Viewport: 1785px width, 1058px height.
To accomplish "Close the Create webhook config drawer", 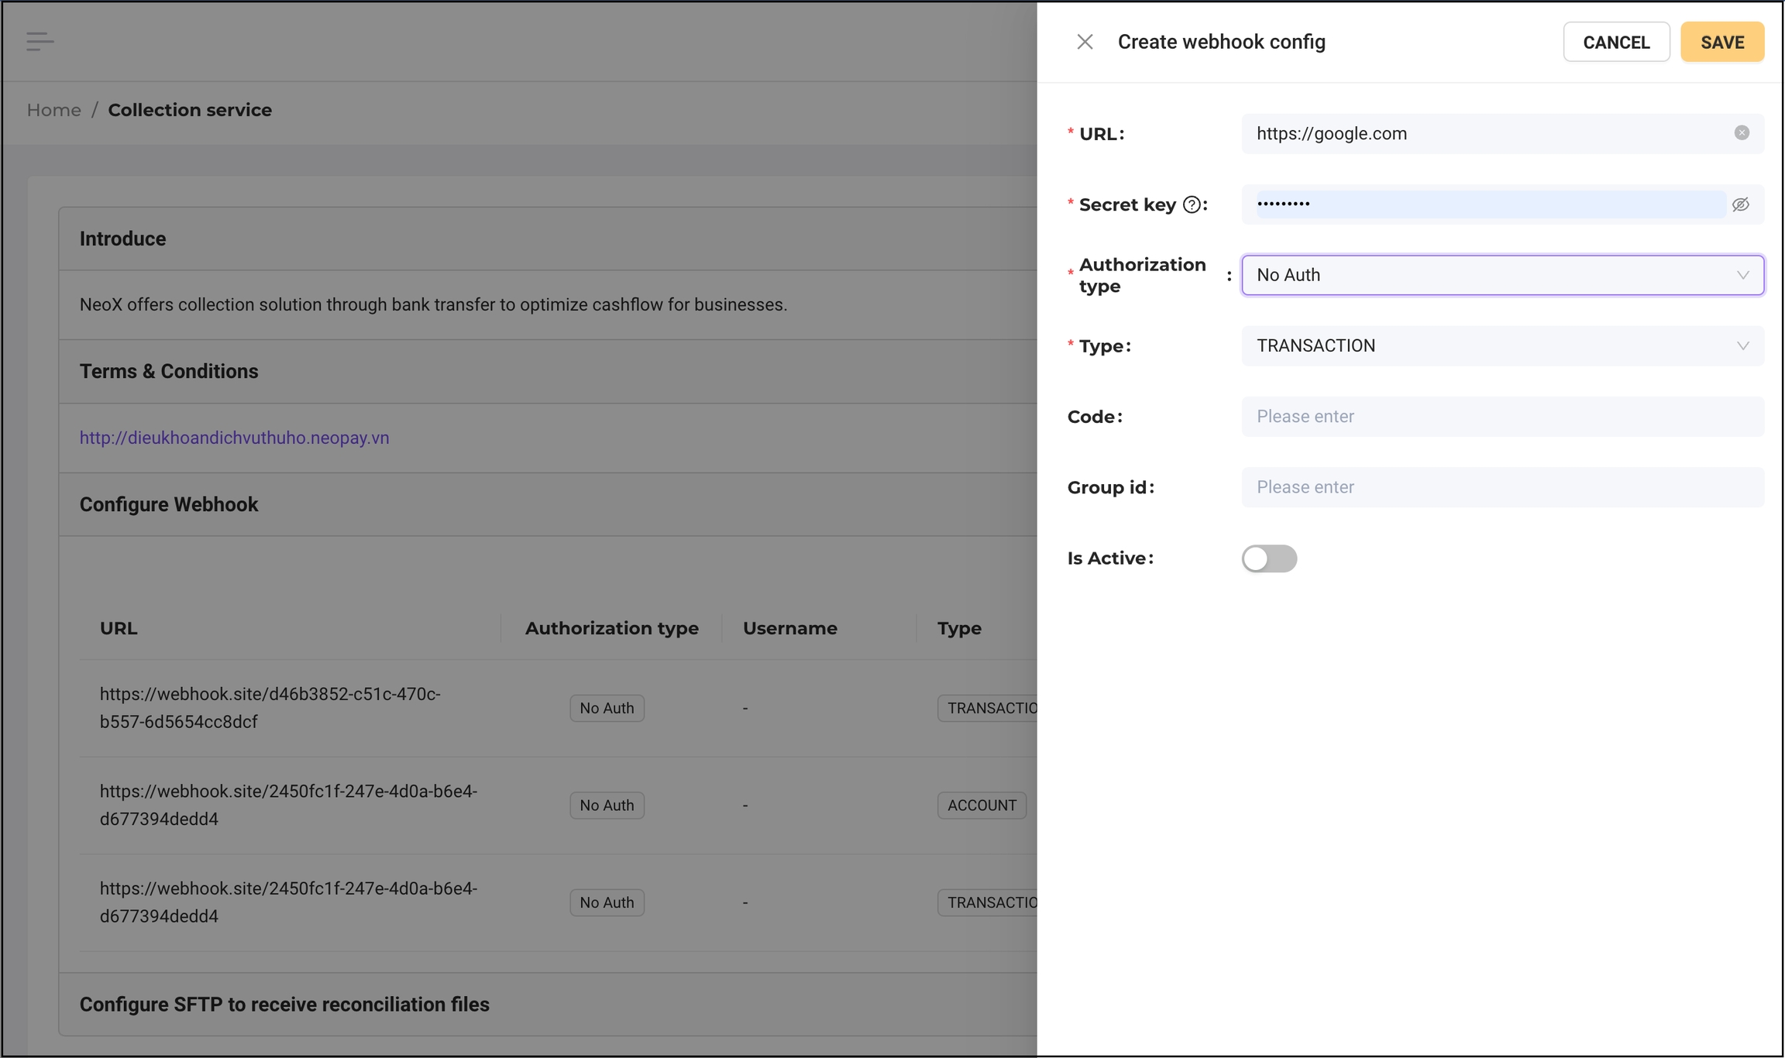I will [x=1085, y=42].
